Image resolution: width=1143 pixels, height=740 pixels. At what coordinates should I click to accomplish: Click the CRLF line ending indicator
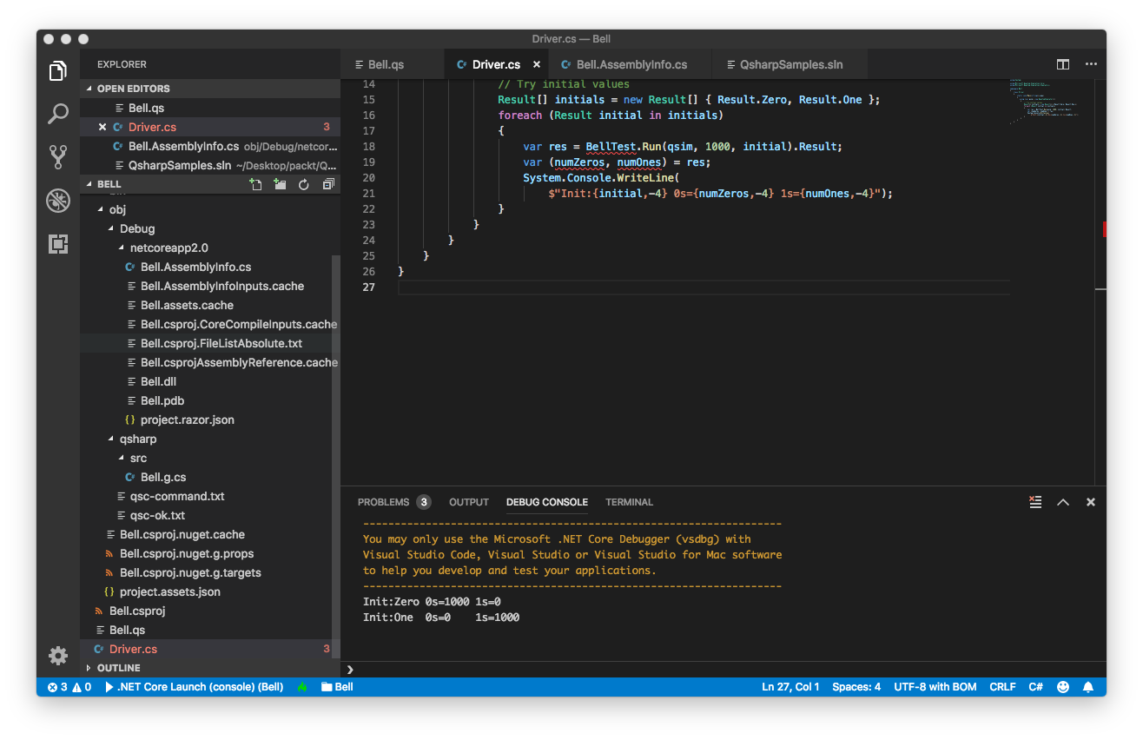(1002, 687)
